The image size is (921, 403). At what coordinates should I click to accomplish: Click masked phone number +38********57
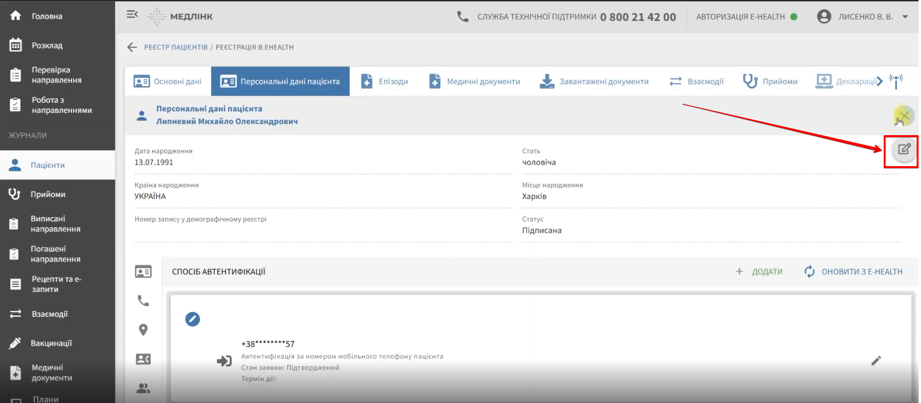pos(268,344)
